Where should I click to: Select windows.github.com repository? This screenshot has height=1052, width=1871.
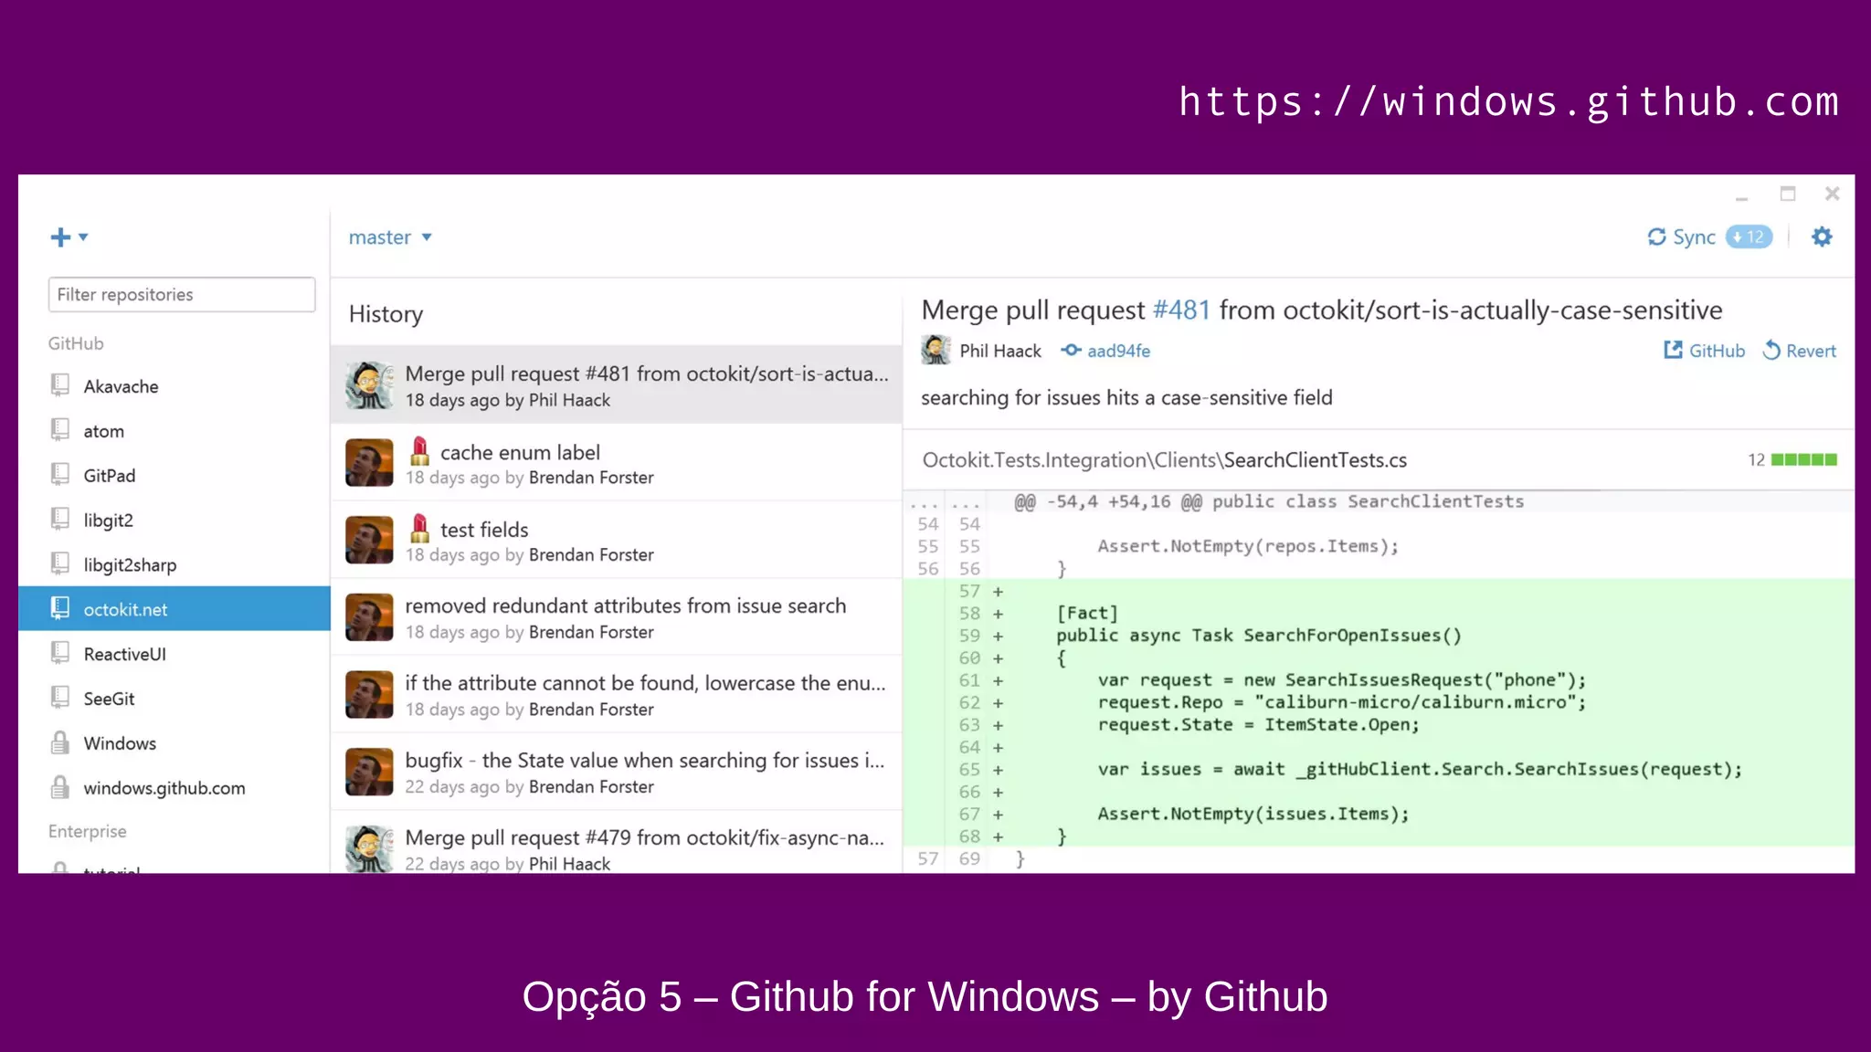pos(174,788)
